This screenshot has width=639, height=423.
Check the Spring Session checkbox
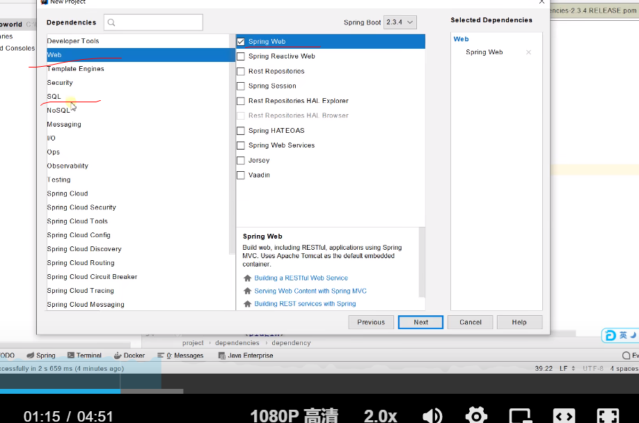point(241,86)
